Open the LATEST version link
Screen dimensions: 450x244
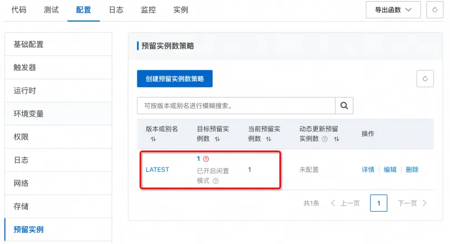[157, 170]
